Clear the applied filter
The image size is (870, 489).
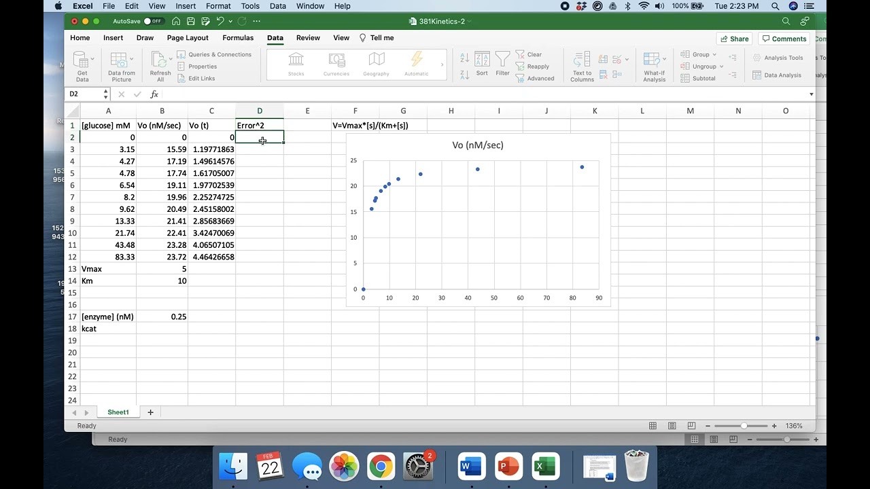(529, 54)
